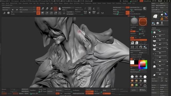
Task: Click the QuickSave button
Action: tap(125, 1)
